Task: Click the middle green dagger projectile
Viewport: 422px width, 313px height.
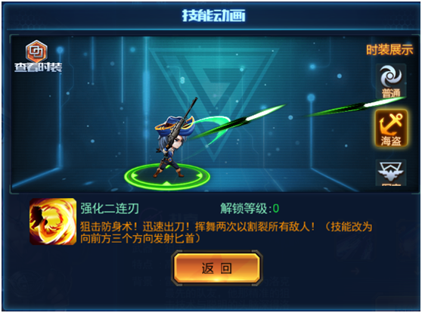Action: [x=237, y=122]
